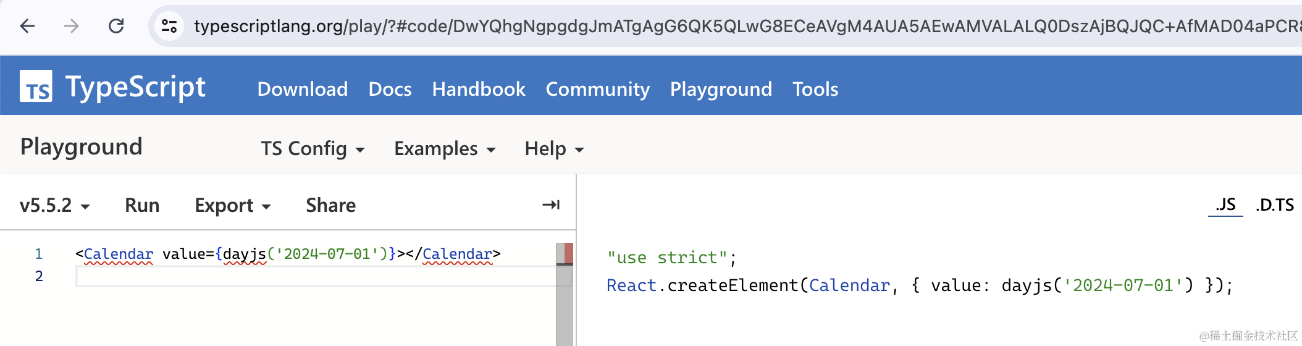Expand the Examples dropdown
Image resolution: width=1302 pixels, height=346 pixels.
(x=445, y=148)
